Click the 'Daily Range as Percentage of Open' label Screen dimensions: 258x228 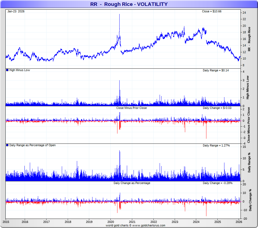(33, 145)
